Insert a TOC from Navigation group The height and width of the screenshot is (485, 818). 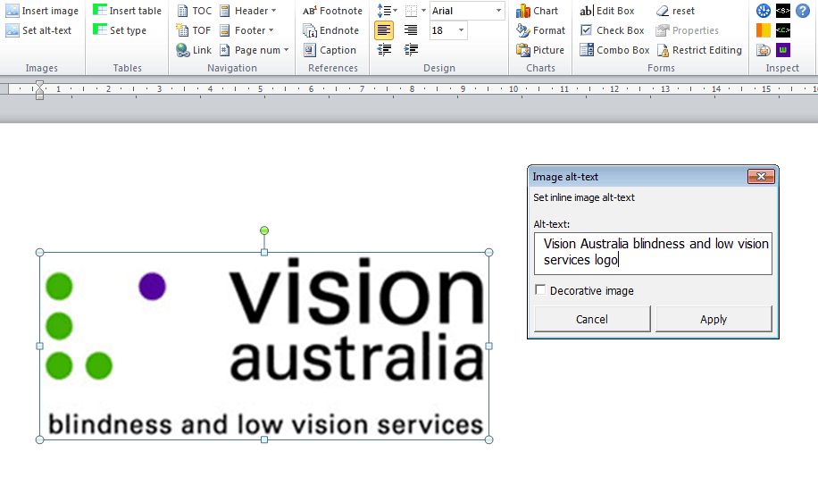point(194,11)
